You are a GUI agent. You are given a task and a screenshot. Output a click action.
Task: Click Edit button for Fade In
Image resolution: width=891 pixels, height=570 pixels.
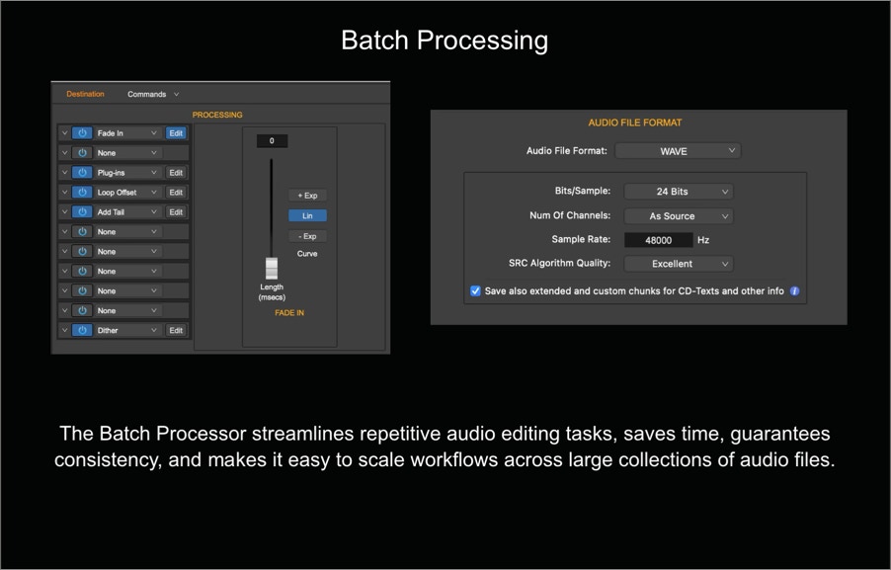(176, 133)
